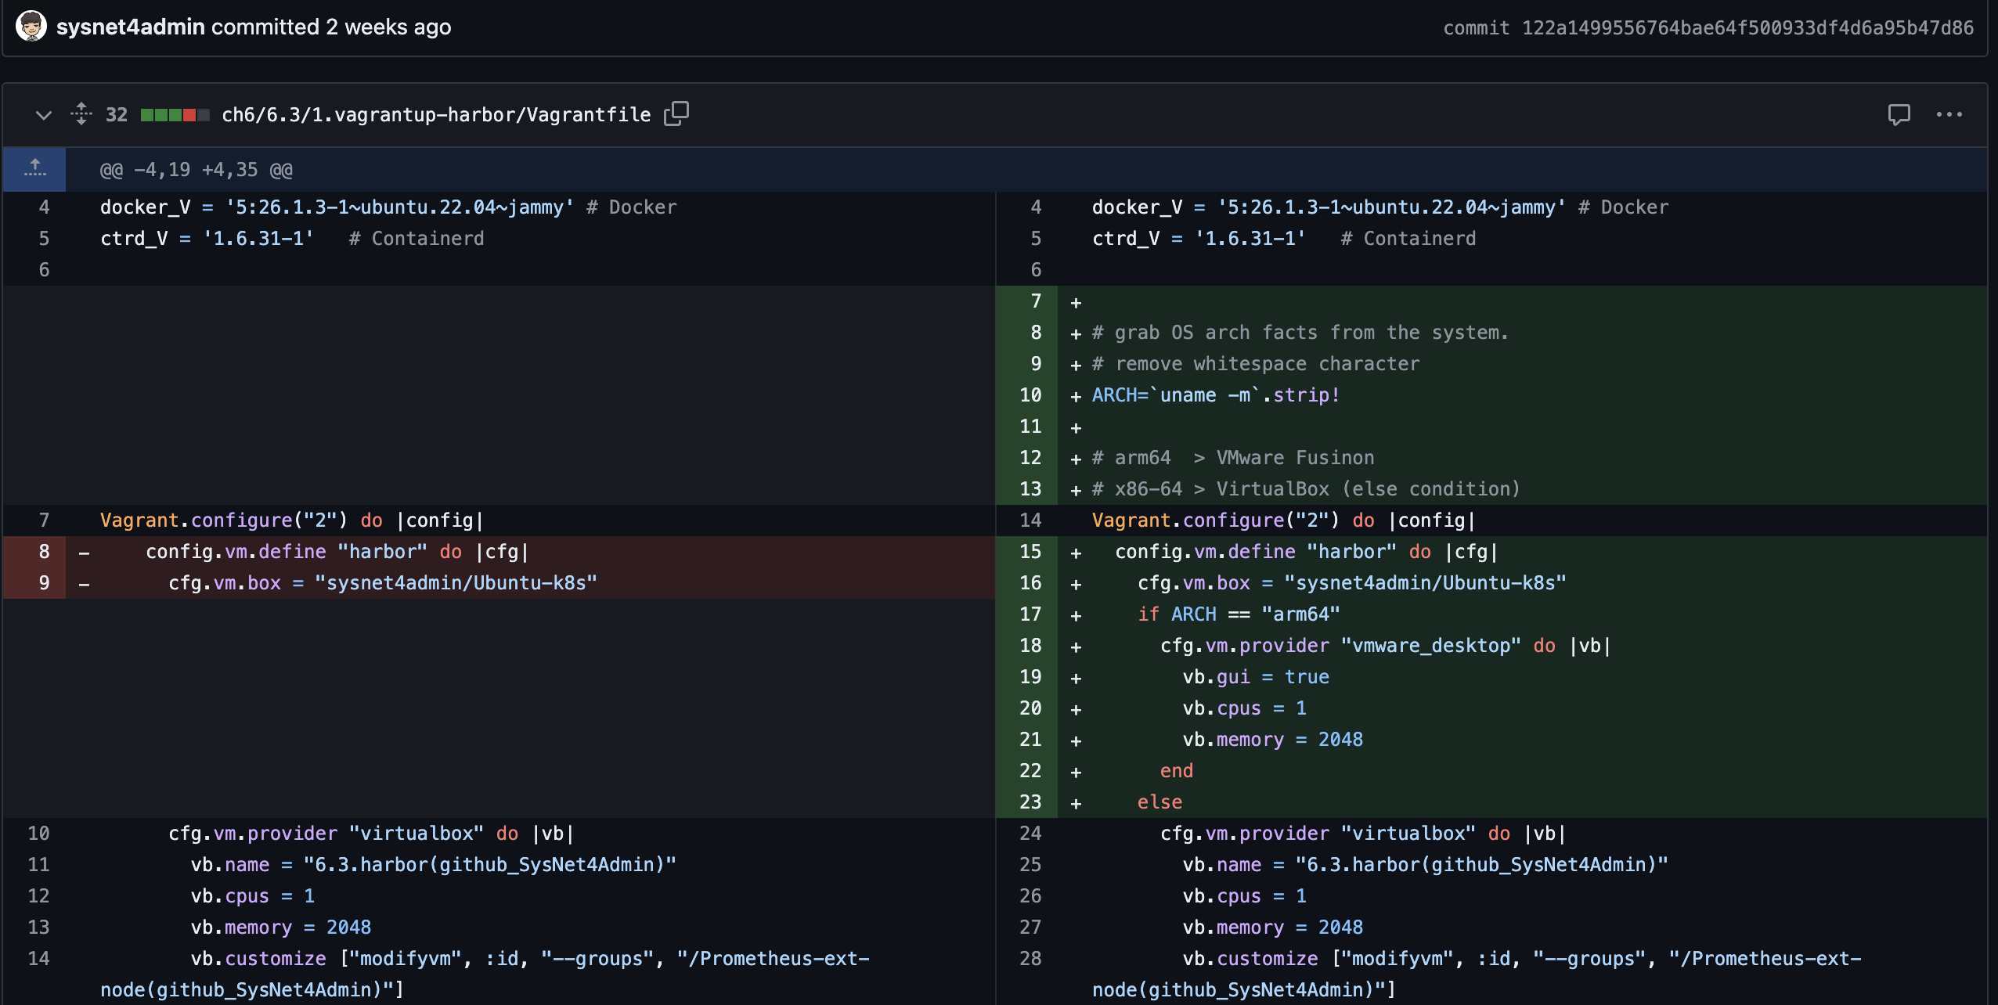Image resolution: width=1998 pixels, height=1005 pixels.
Task: Click left docker_V version line 4
Action: pyautogui.click(x=388, y=207)
